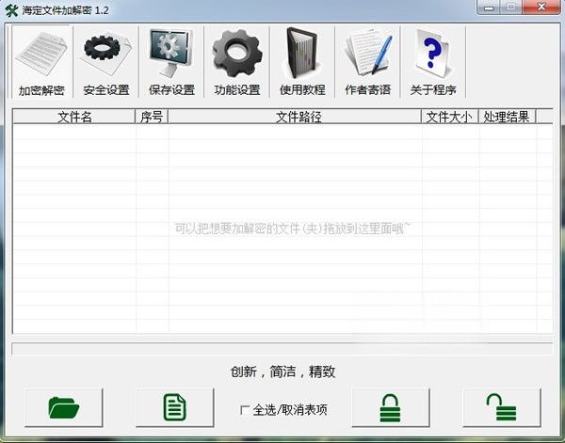Click the 文件路径 column header
The height and width of the screenshot is (443, 565).
[x=298, y=118]
